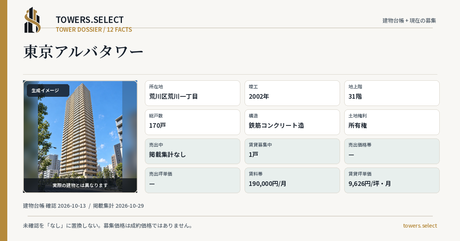Open the tower building image thumbnail
This screenshot has height=241, width=460.
[x=80, y=137]
